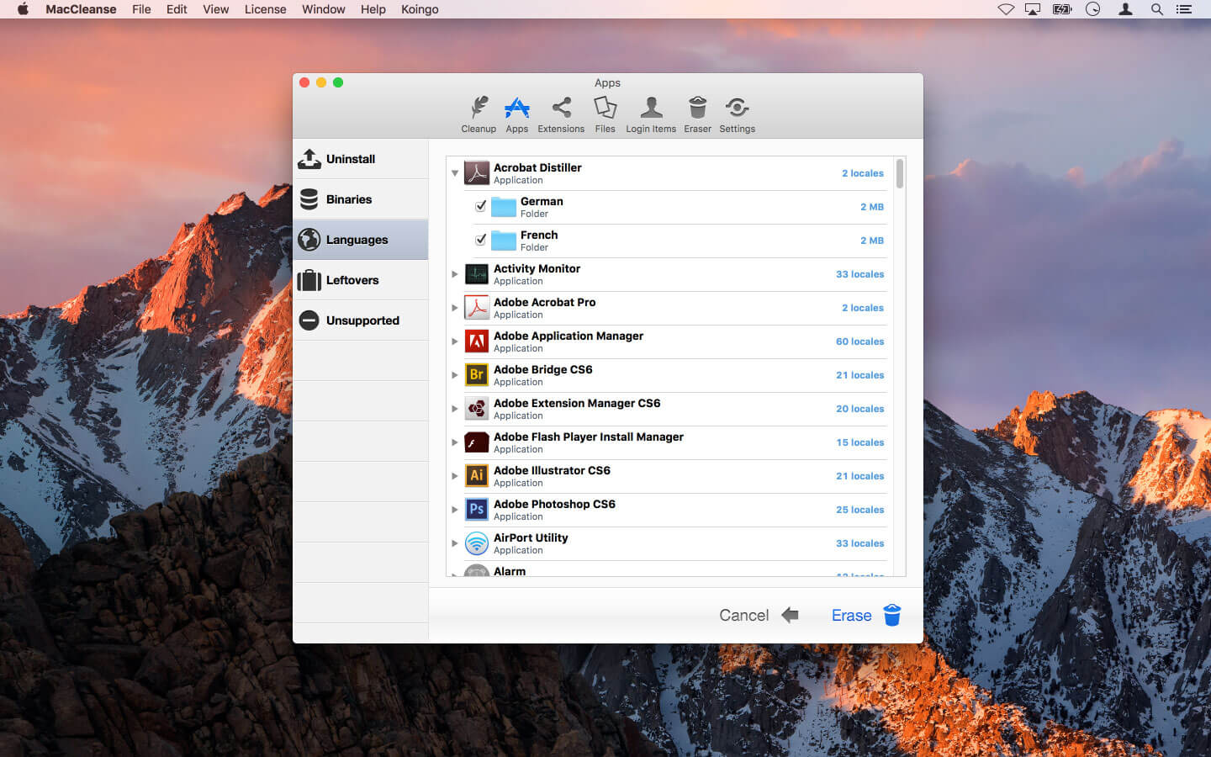Open the License menu
The width and height of the screenshot is (1211, 757).
coord(265,9)
